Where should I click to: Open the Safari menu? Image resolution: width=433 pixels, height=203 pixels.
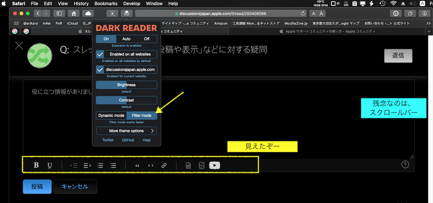tap(19, 4)
